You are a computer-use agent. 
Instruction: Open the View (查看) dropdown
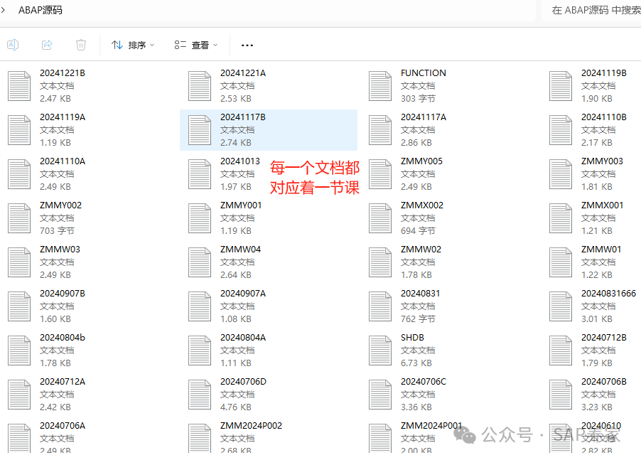(196, 45)
